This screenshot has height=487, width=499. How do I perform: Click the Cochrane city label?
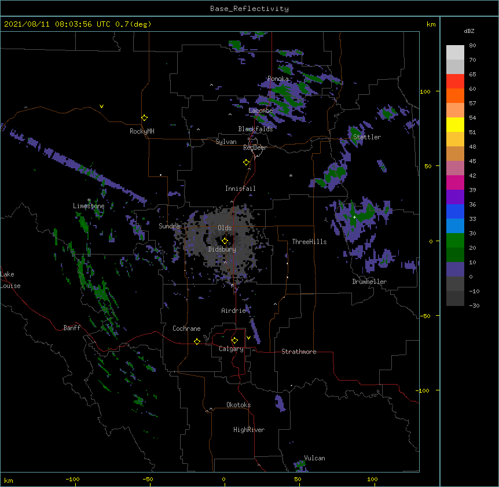[x=186, y=329]
